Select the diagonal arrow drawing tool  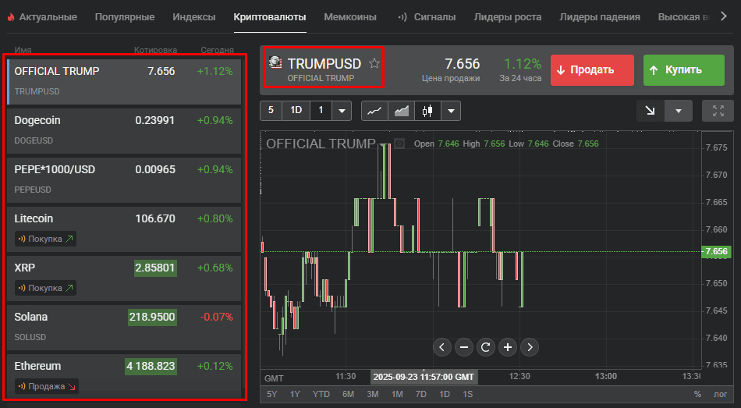click(651, 111)
